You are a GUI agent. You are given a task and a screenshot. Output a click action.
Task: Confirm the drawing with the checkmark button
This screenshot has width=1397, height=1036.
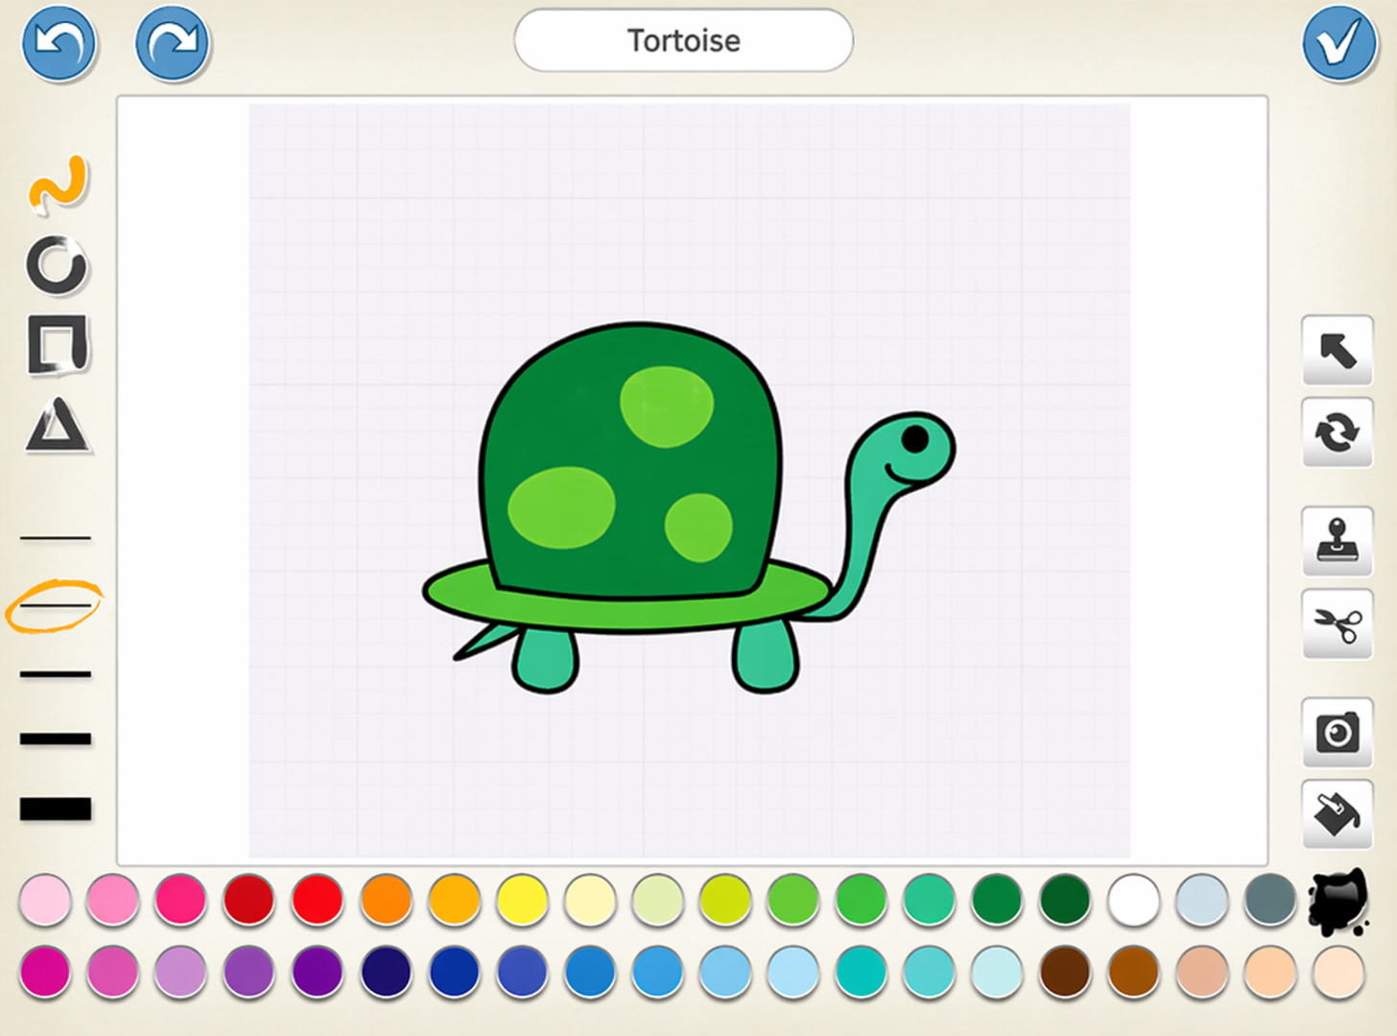coord(1339,42)
